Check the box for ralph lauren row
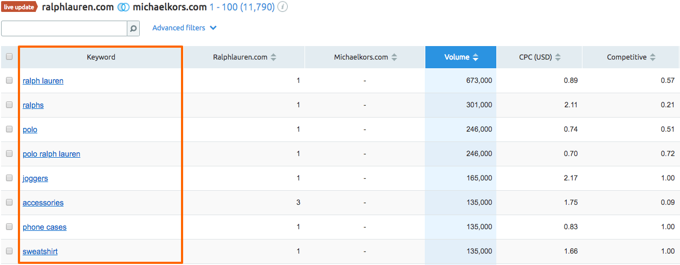This screenshot has width=680, height=265. click(x=9, y=80)
